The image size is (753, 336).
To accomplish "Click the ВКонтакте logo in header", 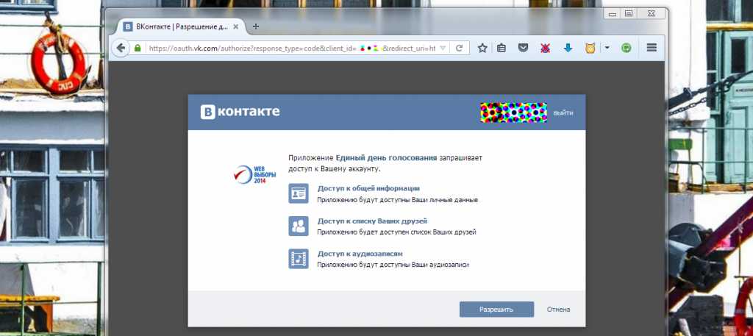I will pos(240,112).
